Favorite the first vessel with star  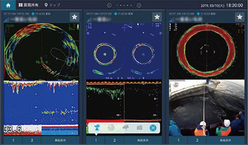pos(74,17)
